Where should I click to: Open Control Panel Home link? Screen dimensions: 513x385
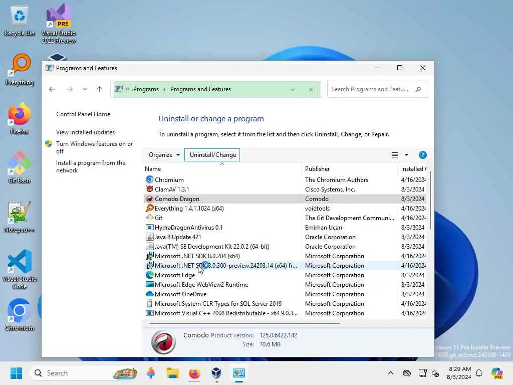(x=83, y=114)
